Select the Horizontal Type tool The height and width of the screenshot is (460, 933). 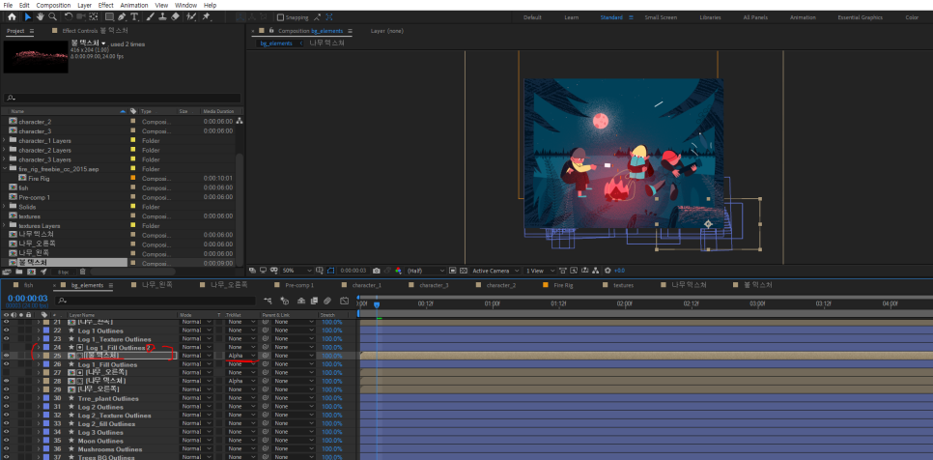pyautogui.click(x=134, y=17)
